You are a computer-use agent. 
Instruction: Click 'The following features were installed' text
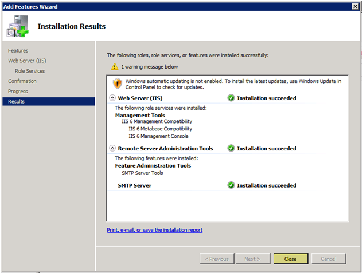click(157, 158)
